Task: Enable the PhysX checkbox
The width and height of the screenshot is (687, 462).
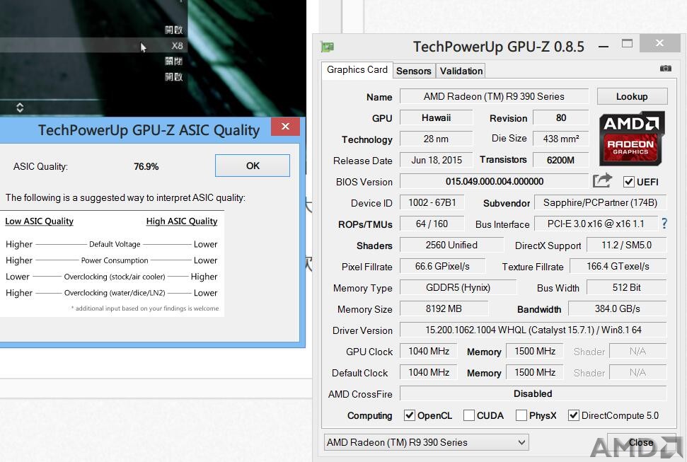Action: coord(521,415)
